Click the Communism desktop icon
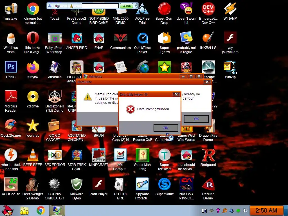The image size is (288, 216). [x=120, y=40]
